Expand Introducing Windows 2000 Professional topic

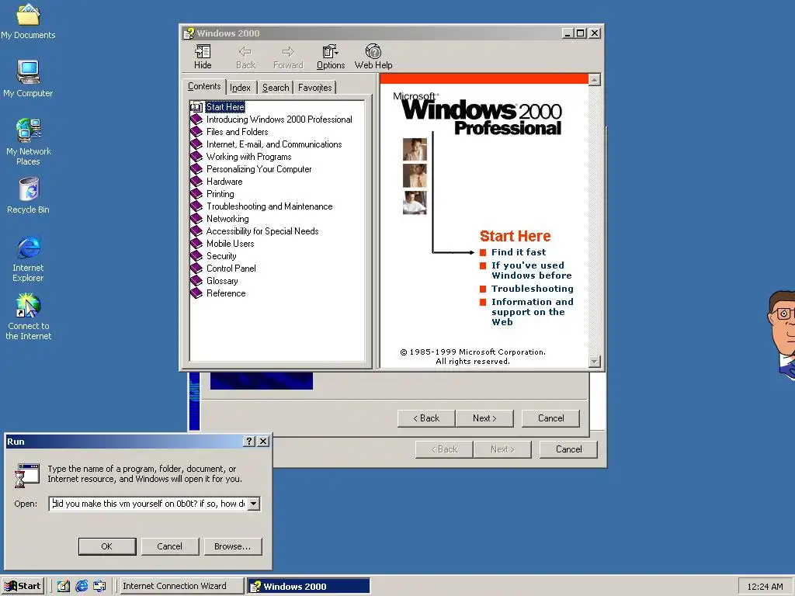(279, 120)
